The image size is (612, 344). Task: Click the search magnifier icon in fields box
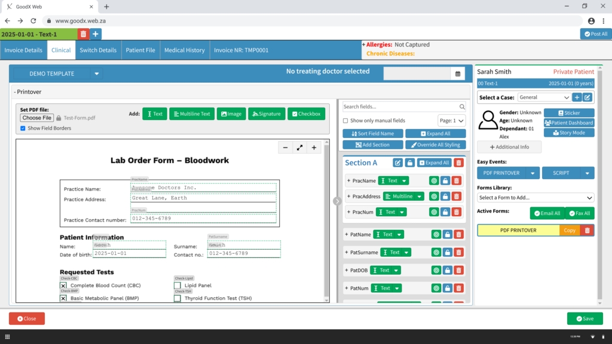pos(462,106)
